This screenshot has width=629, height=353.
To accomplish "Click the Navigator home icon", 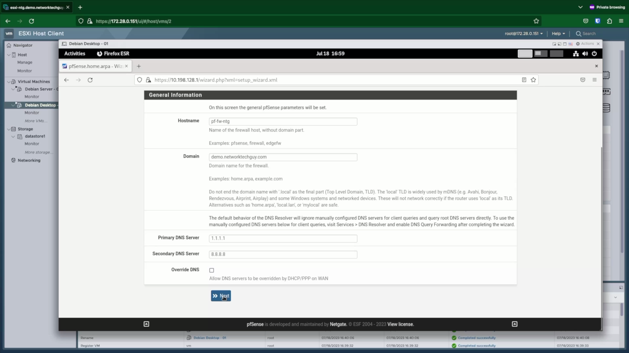I will pyautogui.click(x=9, y=45).
